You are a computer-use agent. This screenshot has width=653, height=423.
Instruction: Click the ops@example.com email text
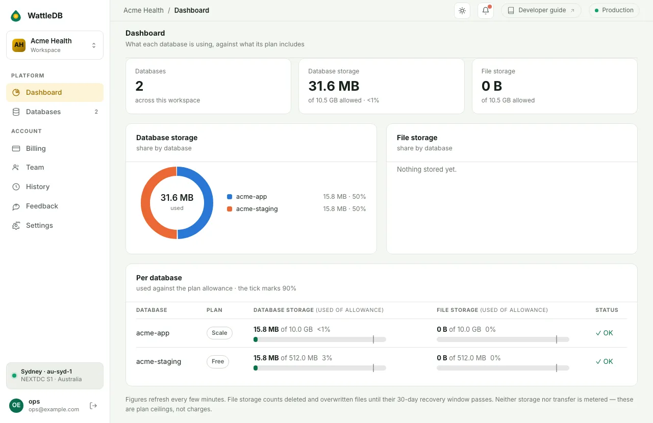tap(54, 409)
